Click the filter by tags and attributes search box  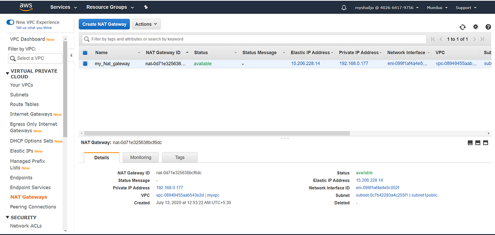click(x=254, y=39)
